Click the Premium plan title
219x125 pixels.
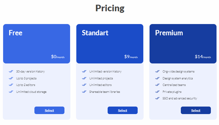169,33
